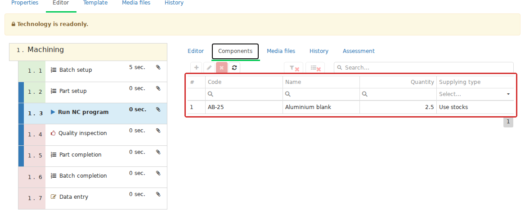Click the play triangle icon beside Run NC program
The image size is (525, 214).
pos(53,112)
